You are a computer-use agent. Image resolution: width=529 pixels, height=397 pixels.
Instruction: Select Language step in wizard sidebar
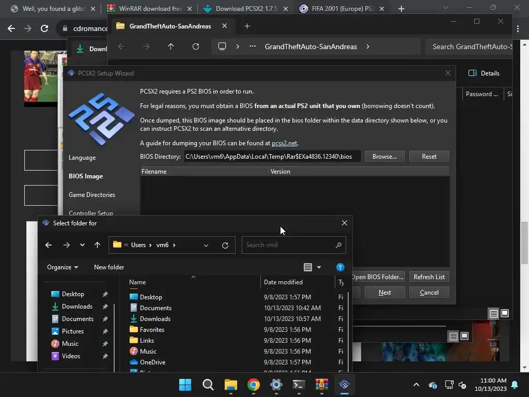tap(82, 158)
